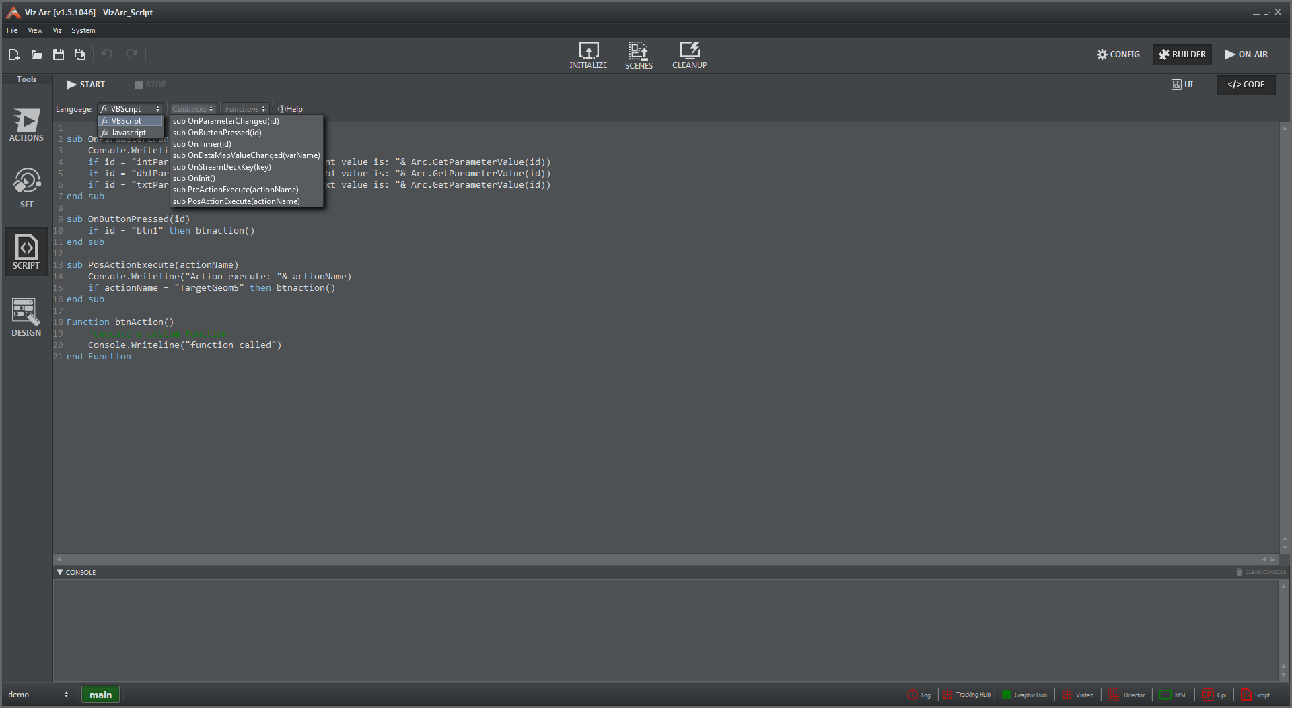Viewport: 1292px width, 708px height.
Task: Insert sub OnDataMapValueChanged(varName) callback
Action: coord(246,155)
